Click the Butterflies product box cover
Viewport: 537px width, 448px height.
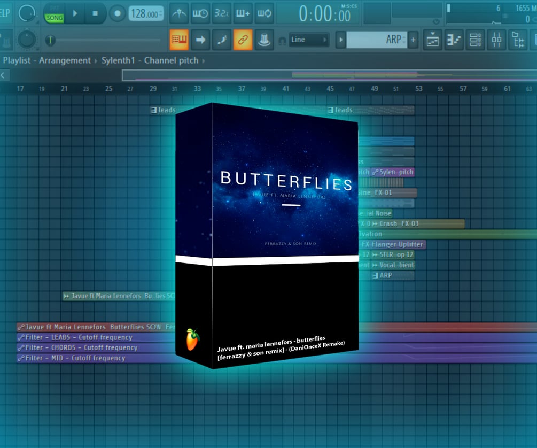(x=267, y=236)
